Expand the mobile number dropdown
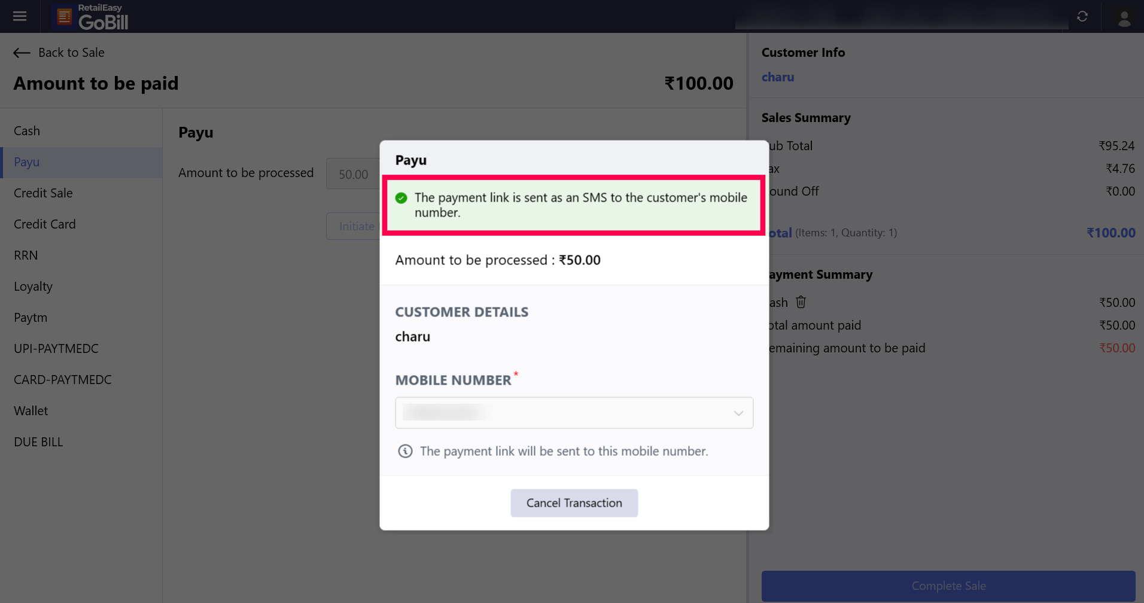The width and height of the screenshot is (1144, 603). click(738, 413)
